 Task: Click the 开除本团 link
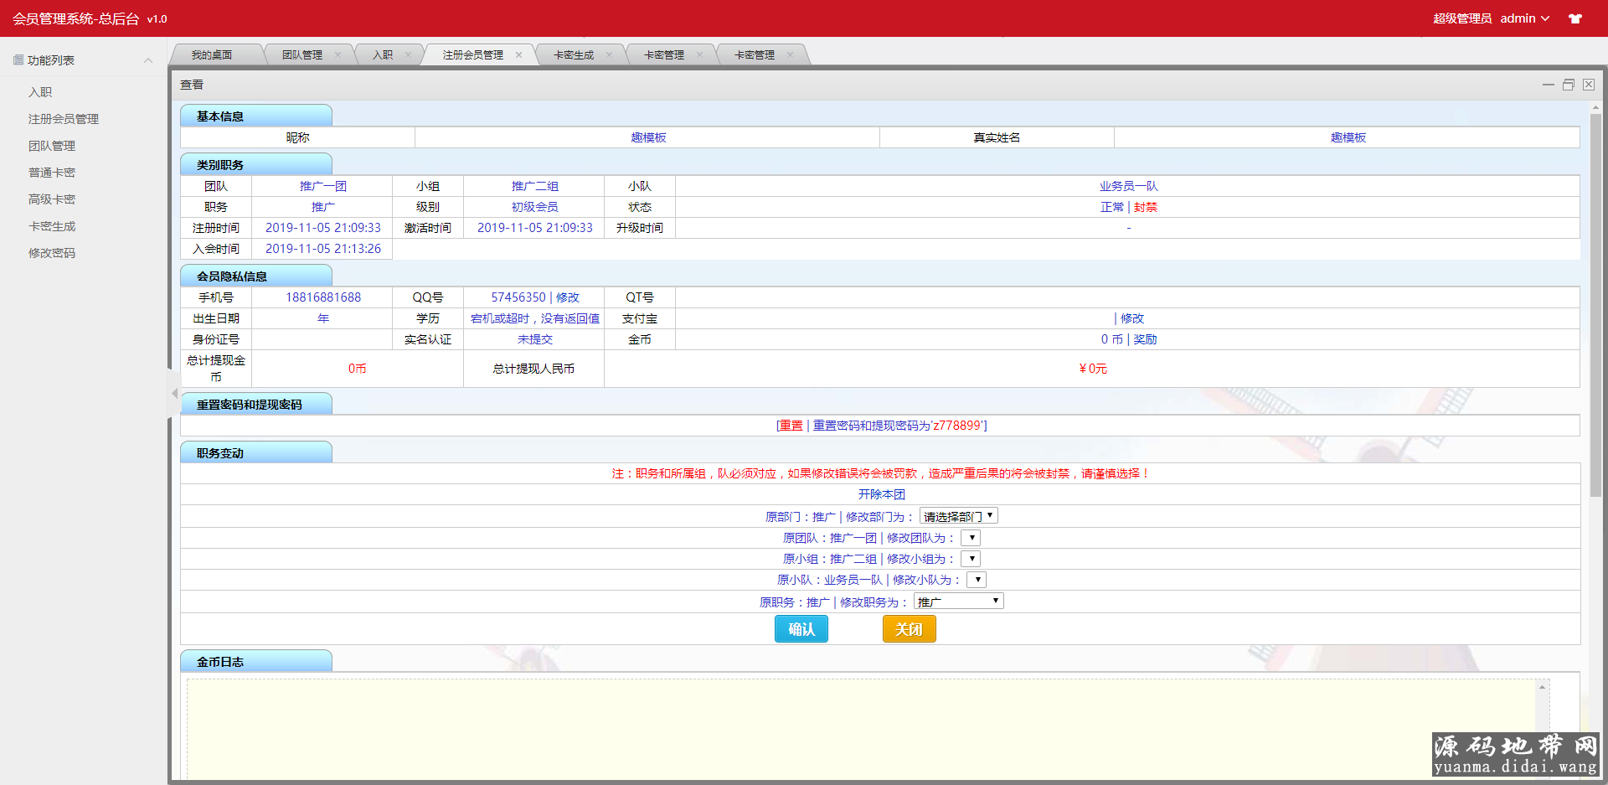point(881,494)
